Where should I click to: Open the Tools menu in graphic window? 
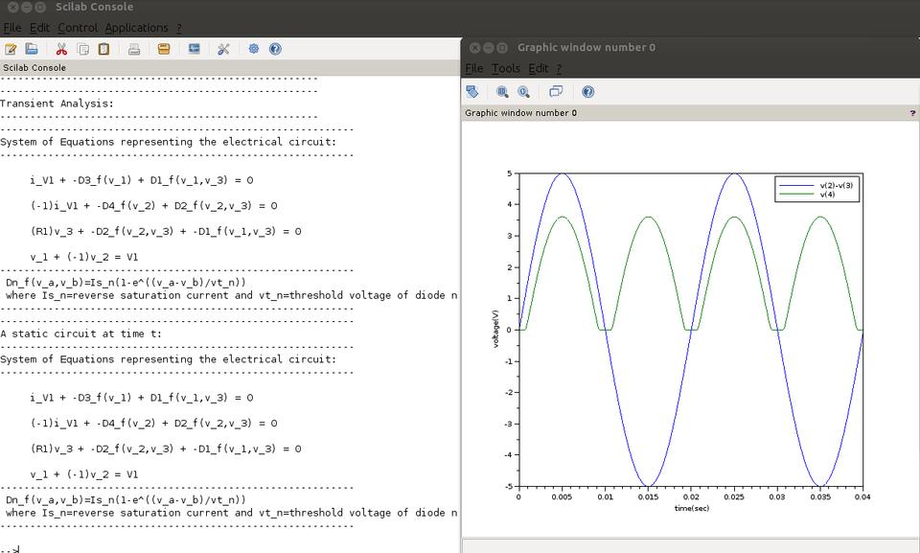pyautogui.click(x=505, y=69)
